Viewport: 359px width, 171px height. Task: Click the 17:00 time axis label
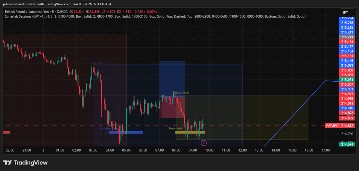(325, 150)
